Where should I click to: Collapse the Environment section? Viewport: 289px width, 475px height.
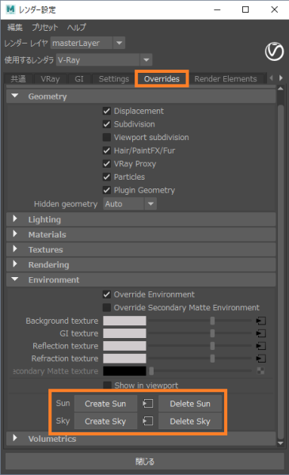coord(14,279)
